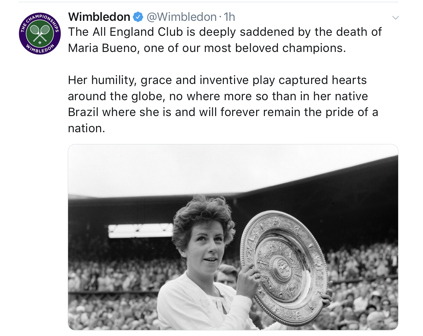Tap the paragraph starting 'Her humility, grace'
Image resolution: width=423 pixels, height=336 pixels.
[223, 104]
